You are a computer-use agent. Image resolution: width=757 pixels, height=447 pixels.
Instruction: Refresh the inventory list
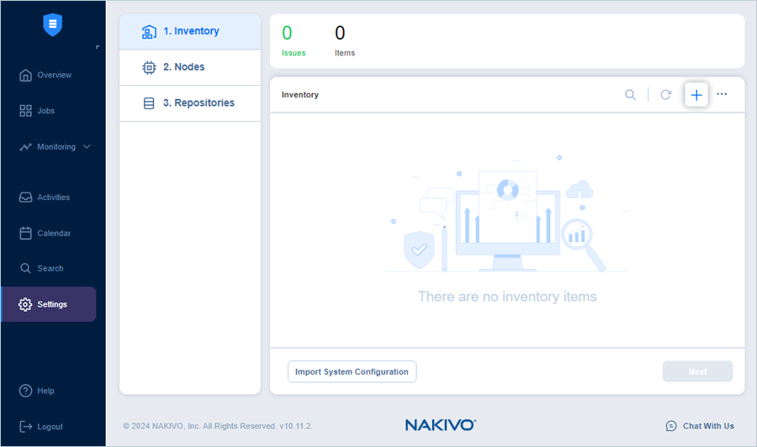tap(666, 94)
